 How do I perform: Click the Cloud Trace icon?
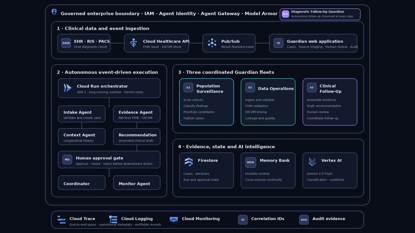pos(61,220)
